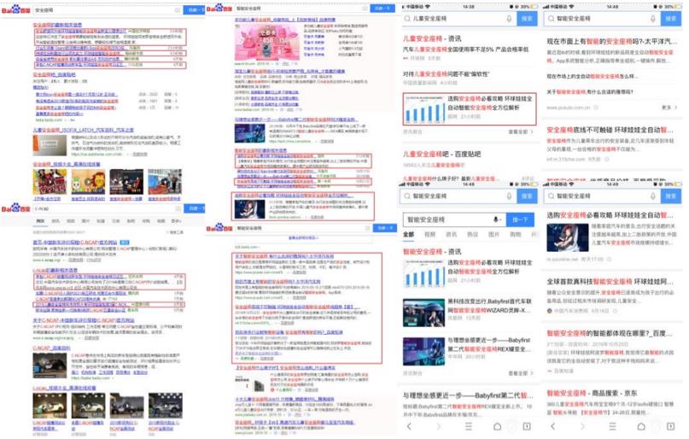This screenshot has height=439, width=689.
Task: Tap the 全球首款真科技智能安全座椅 result title
Action: [610, 281]
